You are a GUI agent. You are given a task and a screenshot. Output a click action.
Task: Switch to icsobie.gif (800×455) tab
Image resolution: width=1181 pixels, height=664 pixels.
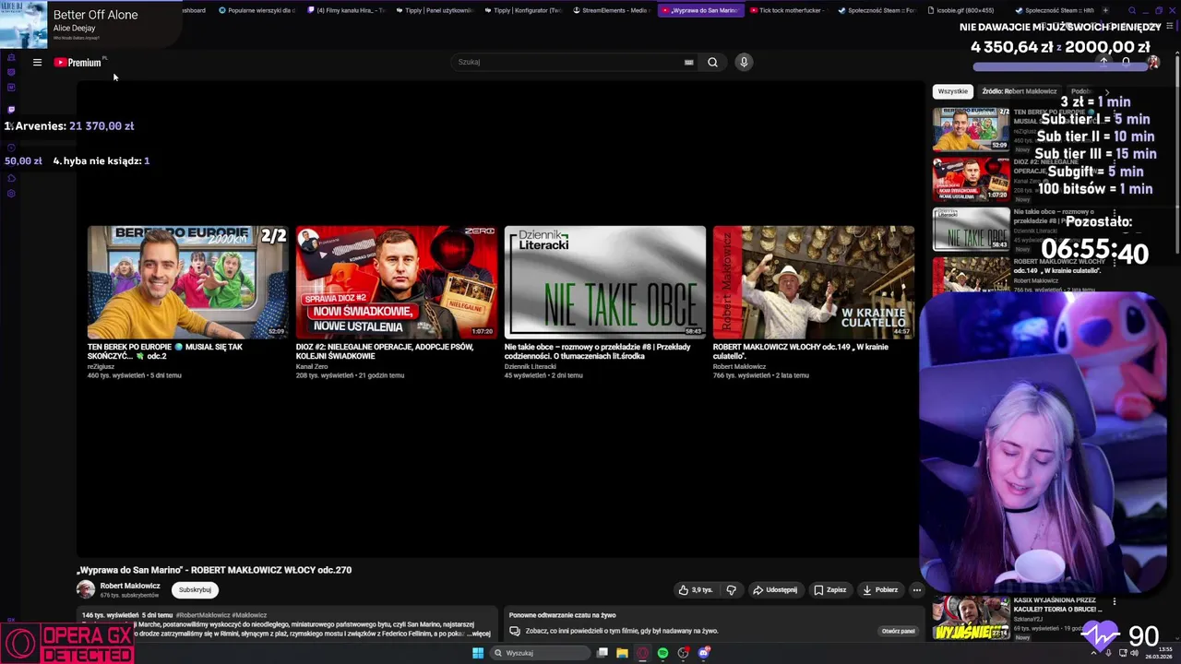[x=965, y=10]
